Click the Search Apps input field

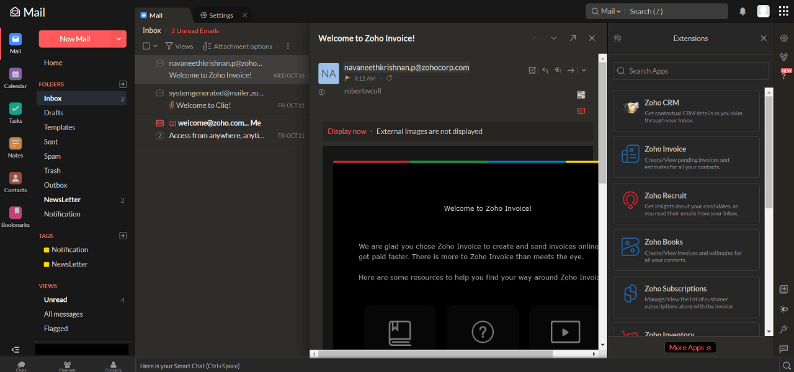click(x=691, y=71)
